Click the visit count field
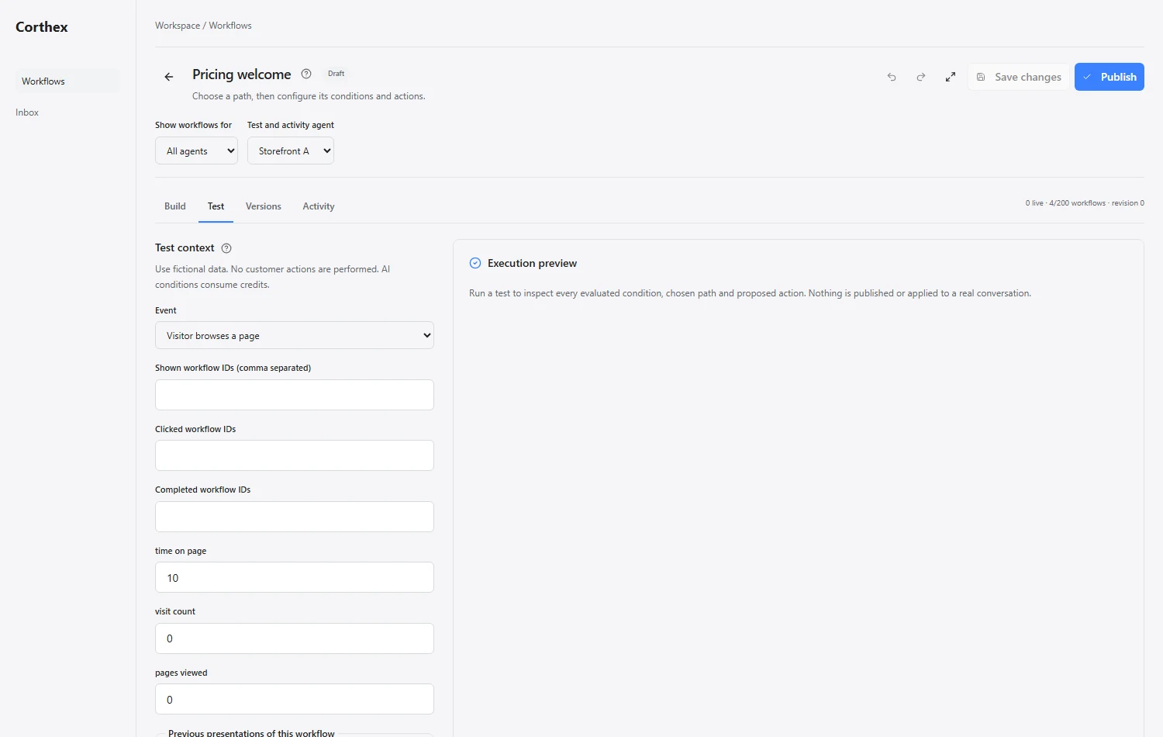The image size is (1163, 737). [295, 638]
